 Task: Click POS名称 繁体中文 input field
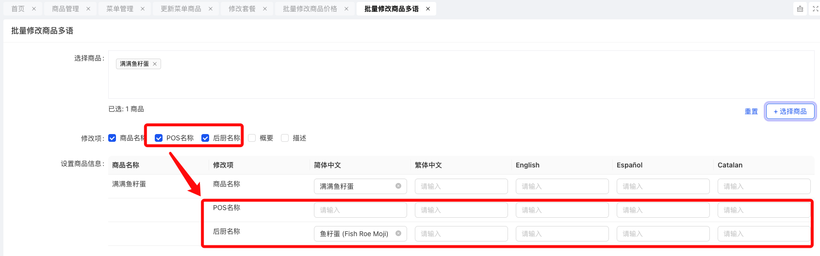click(461, 210)
